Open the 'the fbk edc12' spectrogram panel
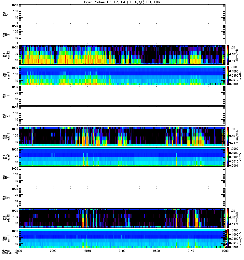 click(x=122, y=218)
